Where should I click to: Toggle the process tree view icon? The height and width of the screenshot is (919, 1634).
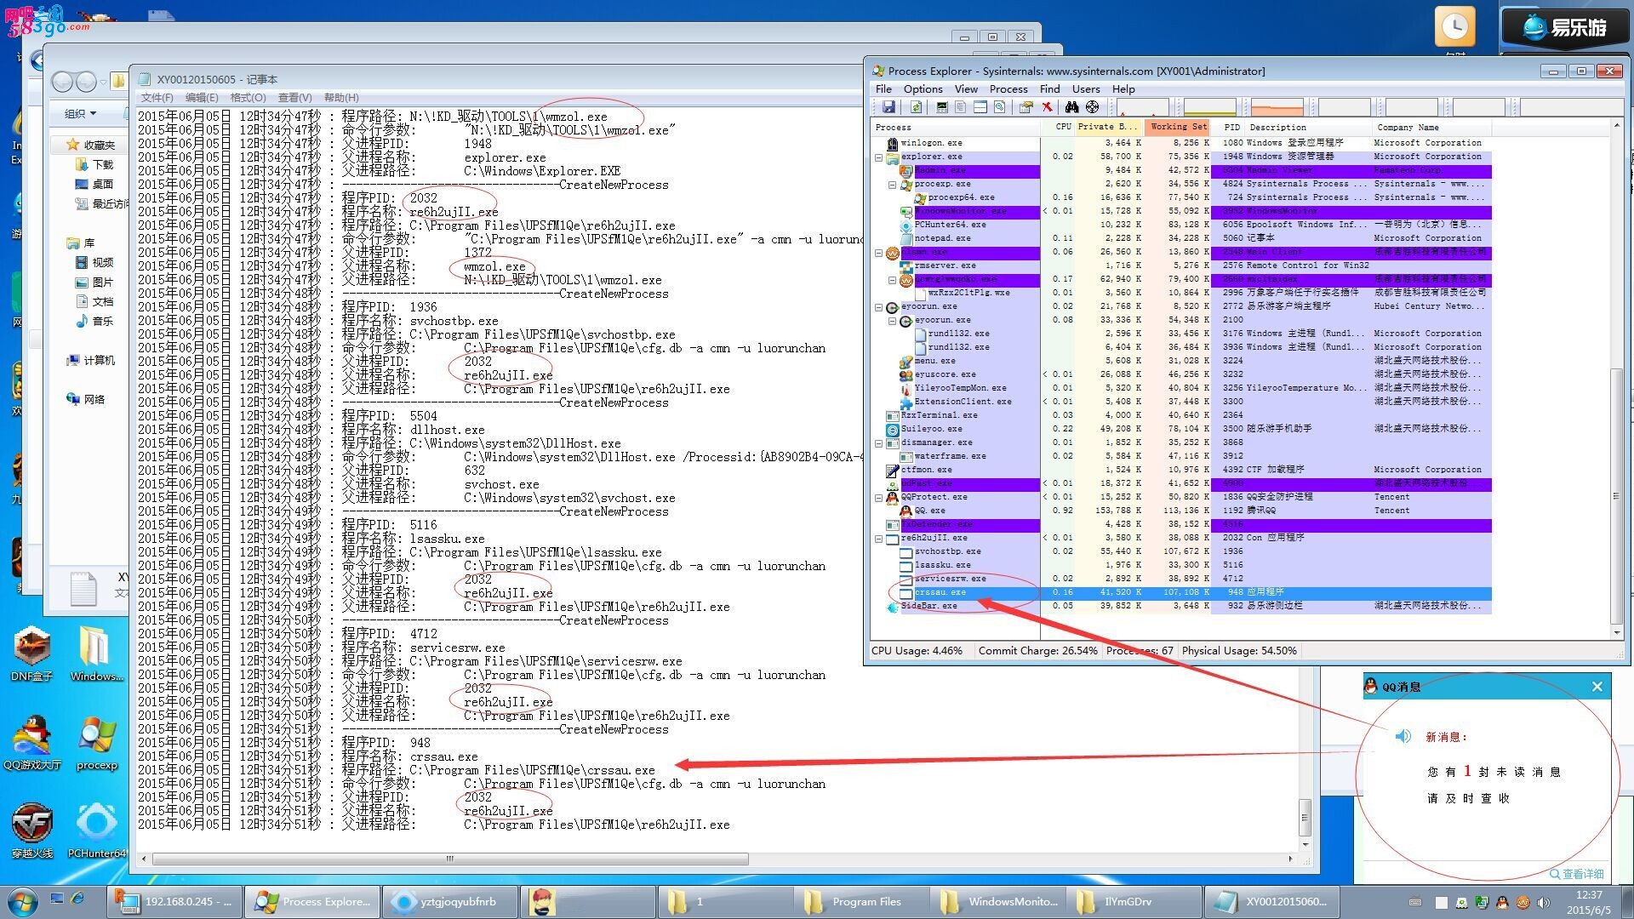click(x=961, y=107)
